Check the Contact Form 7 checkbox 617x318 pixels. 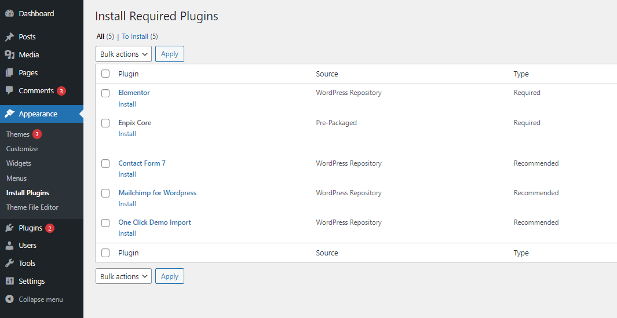coord(105,164)
